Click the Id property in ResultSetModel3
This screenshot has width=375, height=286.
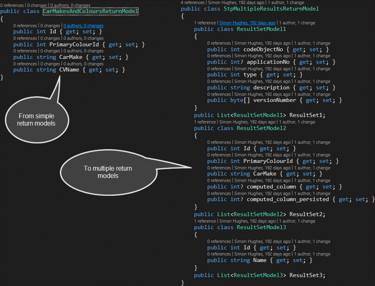point(247,247)
